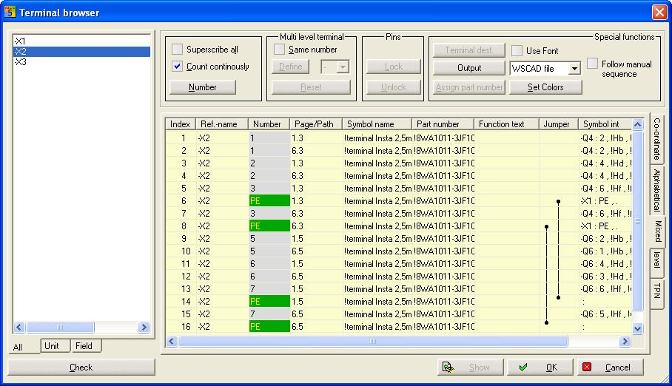
Task: Click the Page/Path column header
Action: pos(316,124)
